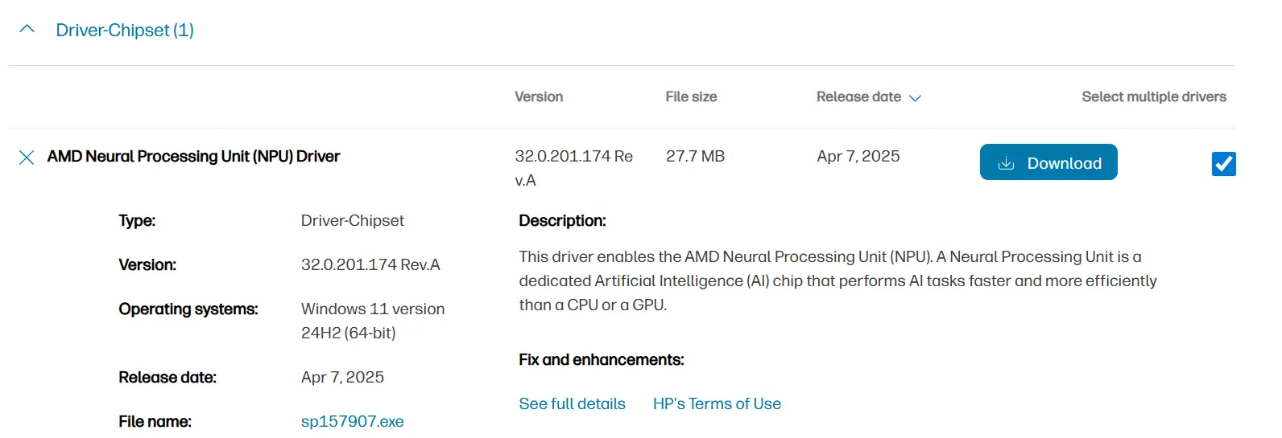
Task: Toggle the AMD NPU driver selection checkbox
Action: (x=1223, y=164)
